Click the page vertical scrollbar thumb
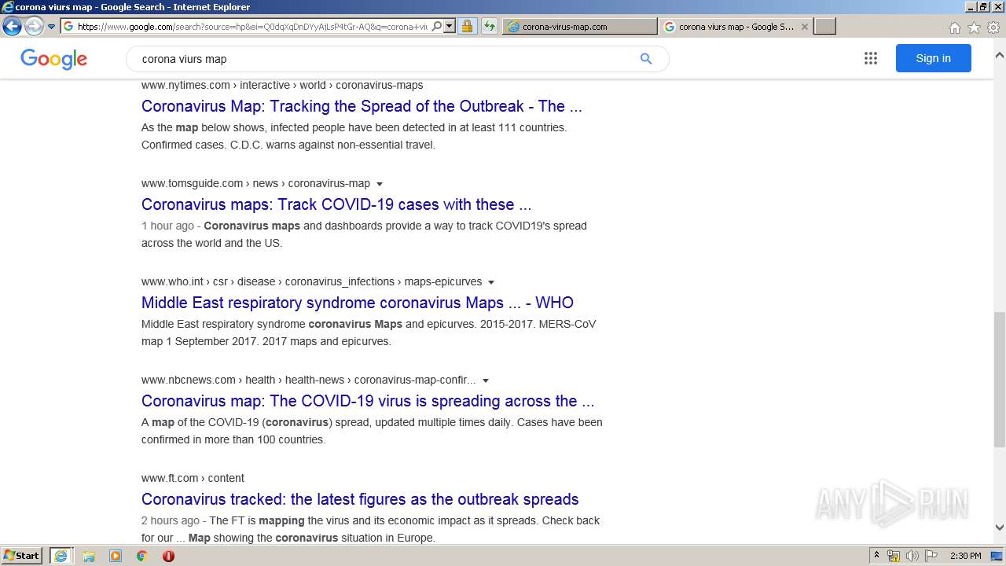 coord(999,379)
